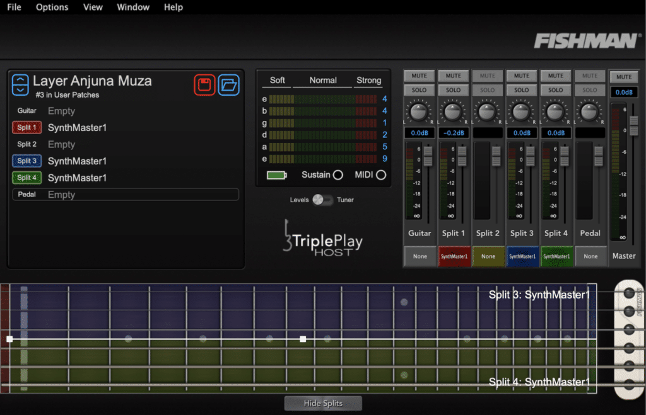Screen dimensions: 646x415
Task: Mute the Master channel
Action: pyautogui.click(x=624, y=76)
